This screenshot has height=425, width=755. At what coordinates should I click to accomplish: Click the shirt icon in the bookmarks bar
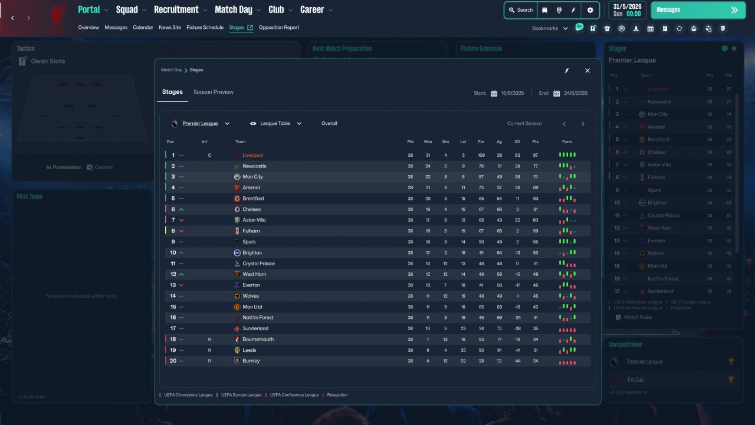tap(607, 28)
